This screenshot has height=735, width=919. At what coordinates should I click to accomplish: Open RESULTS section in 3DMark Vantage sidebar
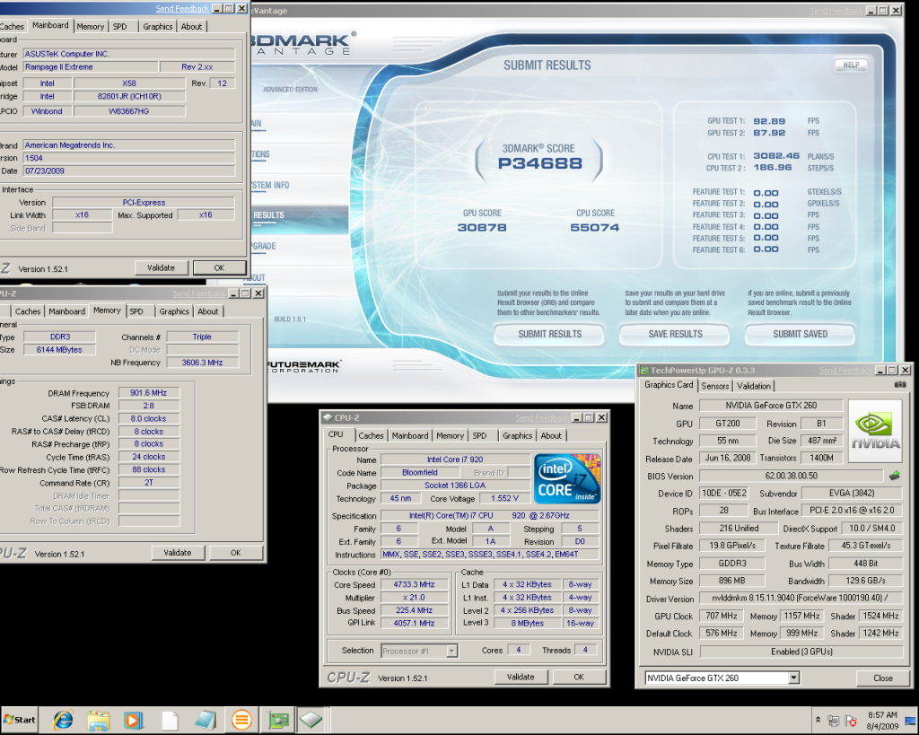[x=269, y=215]
